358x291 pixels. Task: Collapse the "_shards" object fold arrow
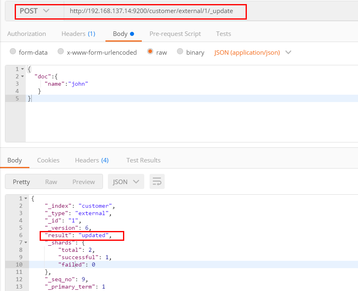26,242
